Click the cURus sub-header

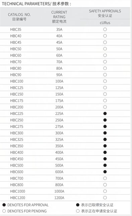pos(105,23)
